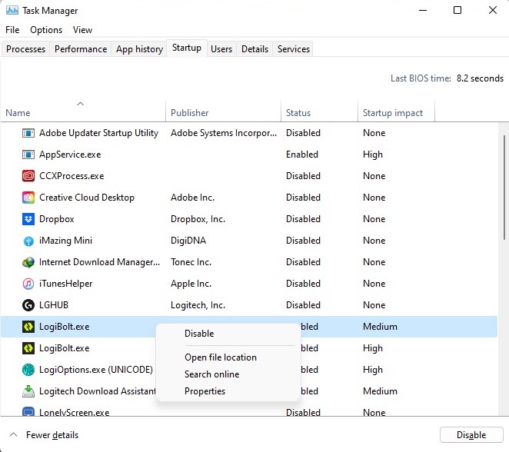Image resolution: width=509 pixels, height=452 pixels.
Task: Select the Dropbox name text
Action: [x=56, y=219]
